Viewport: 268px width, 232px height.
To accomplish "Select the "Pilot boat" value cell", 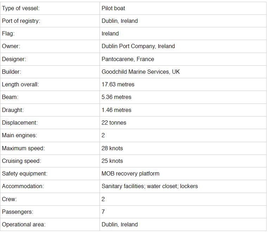I will (113, 8).
